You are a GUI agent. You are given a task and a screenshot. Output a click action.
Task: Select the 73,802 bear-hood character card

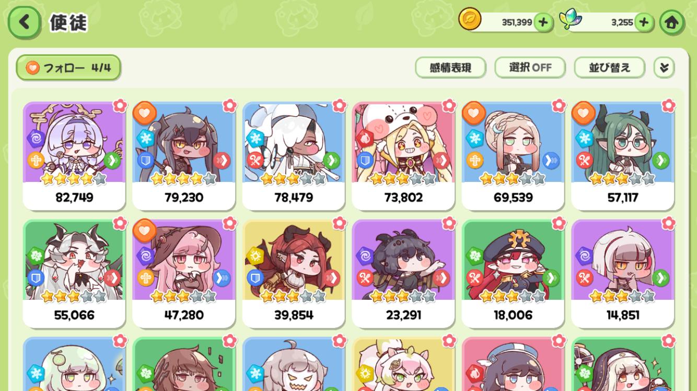click(x=403, y=156)
